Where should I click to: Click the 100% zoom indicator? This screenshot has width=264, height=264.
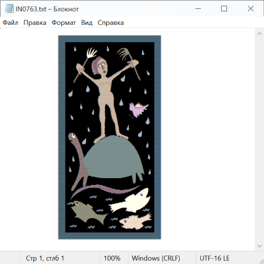(x=112, y=258)
